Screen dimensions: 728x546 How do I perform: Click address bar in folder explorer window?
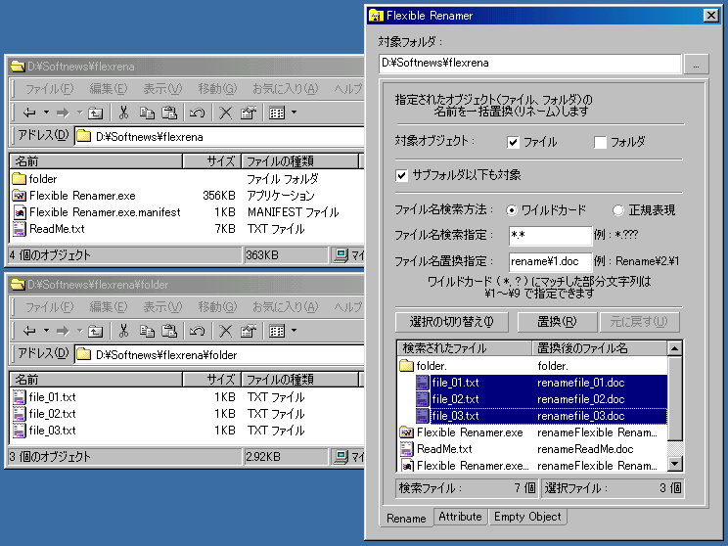[219, 355]
